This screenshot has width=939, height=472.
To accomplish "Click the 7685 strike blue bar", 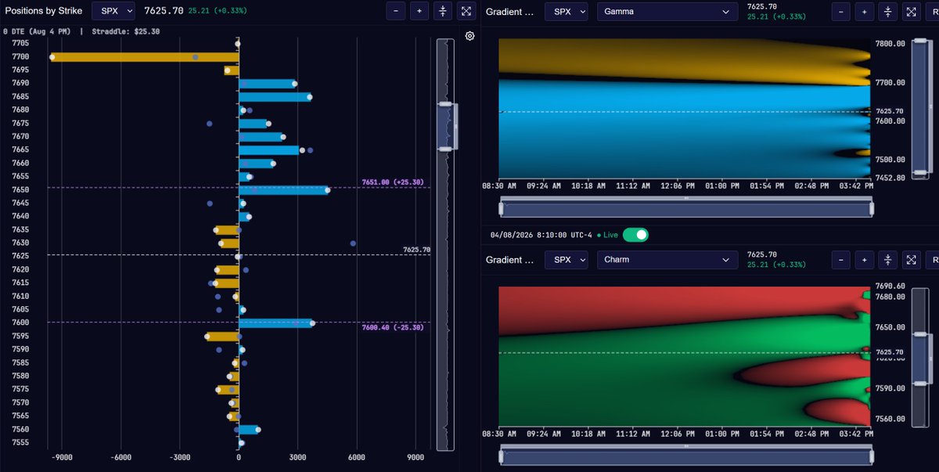I will click(x=275, y=97).
